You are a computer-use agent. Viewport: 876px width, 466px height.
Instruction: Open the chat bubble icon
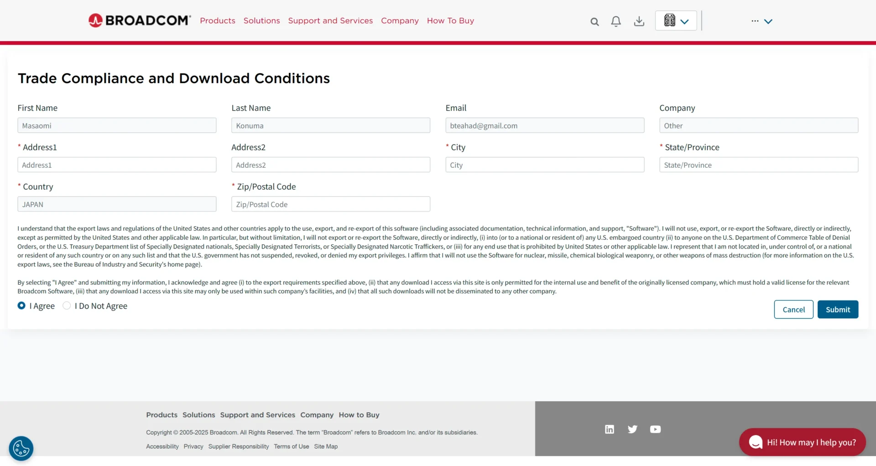tap(756, 442)
